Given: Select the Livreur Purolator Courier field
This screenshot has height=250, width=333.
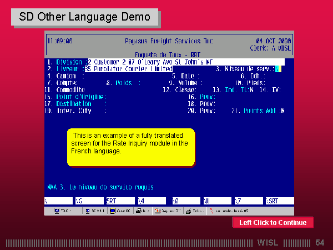Looking at the screenshot, I should point(128,69).
